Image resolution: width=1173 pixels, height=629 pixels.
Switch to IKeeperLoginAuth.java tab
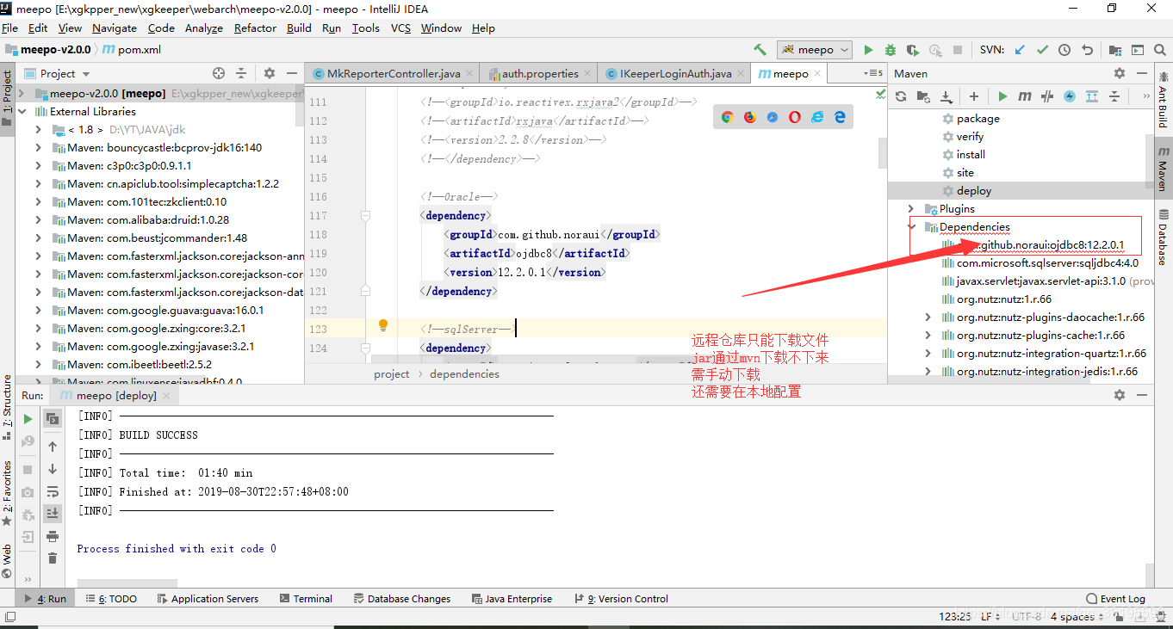click(x=676, y=73)
